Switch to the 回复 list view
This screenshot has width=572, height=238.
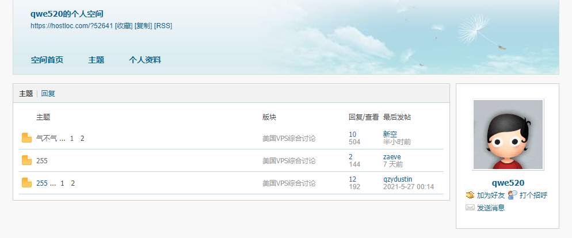coord(48,94)
